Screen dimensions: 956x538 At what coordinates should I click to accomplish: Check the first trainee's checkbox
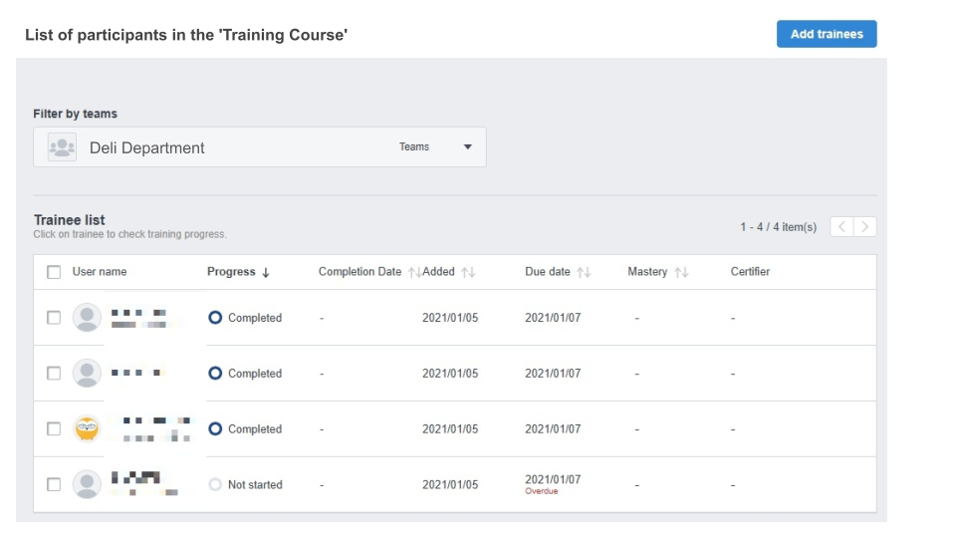54,318
